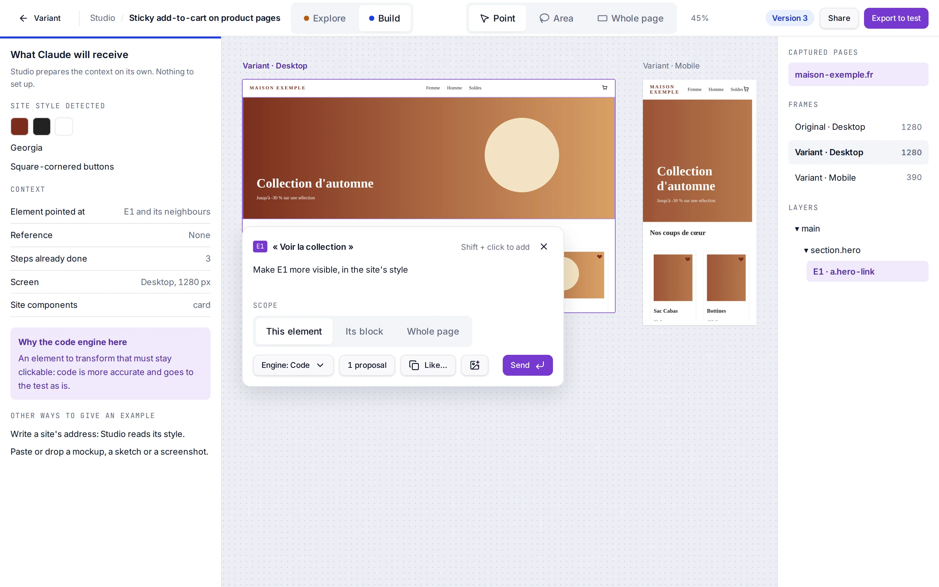Click the heart on Bottines card
This screenshot has width=939, height=587.
(x=741, y=259)
